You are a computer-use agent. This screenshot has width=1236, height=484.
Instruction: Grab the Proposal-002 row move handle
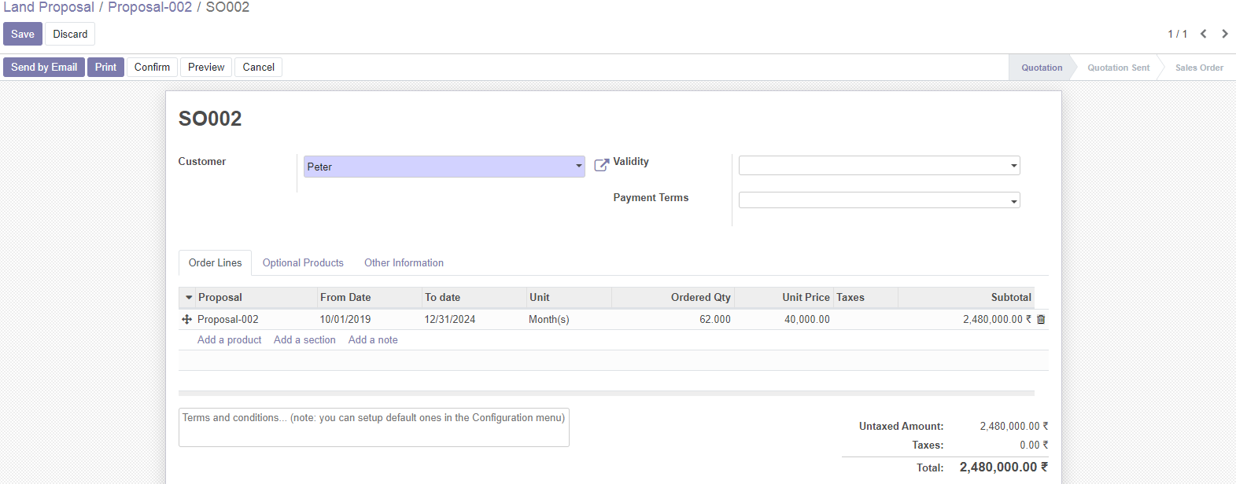186,320
